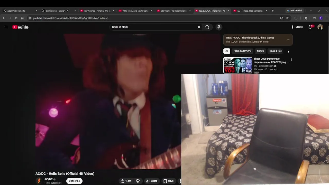Viewport: 329px width, 185px height.
Task: Go to the browser home page
Action: [x=22, y=18]
